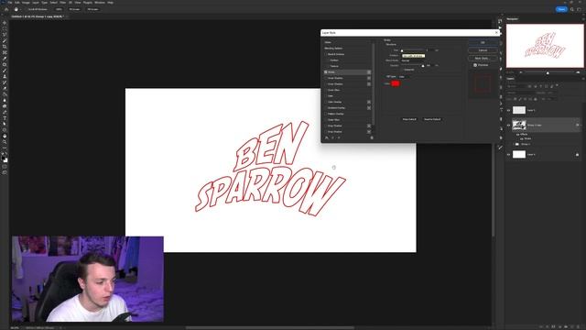The image size is (586, 330).
Task: Open the Image menu
Action: 26,3
